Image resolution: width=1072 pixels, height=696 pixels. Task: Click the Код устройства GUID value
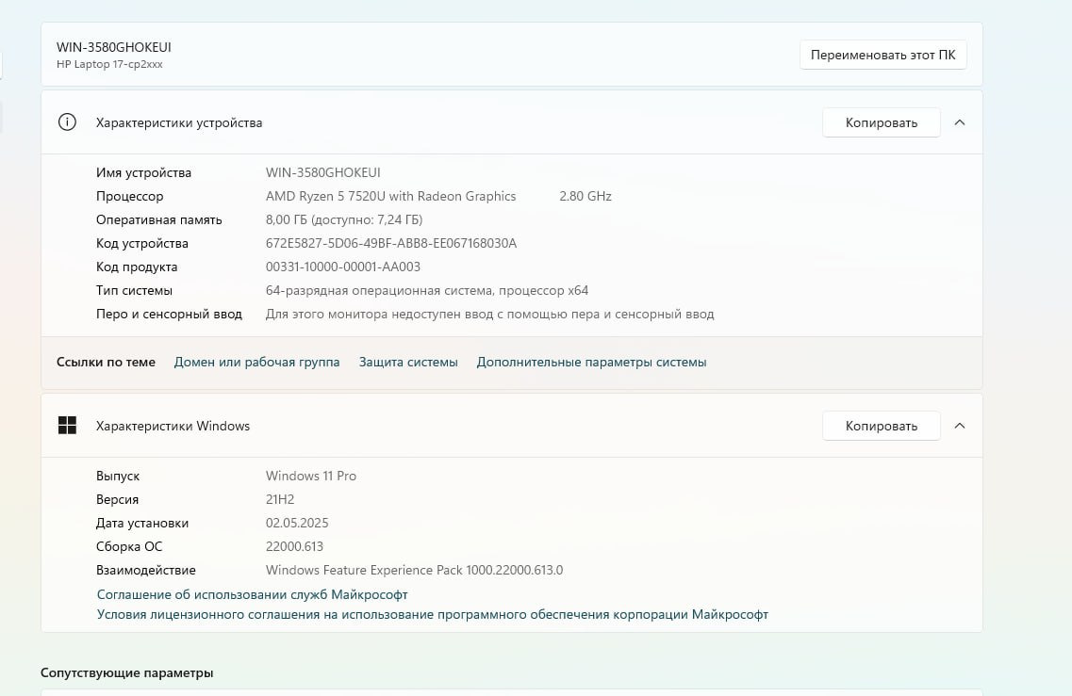[x=391, y=243]
